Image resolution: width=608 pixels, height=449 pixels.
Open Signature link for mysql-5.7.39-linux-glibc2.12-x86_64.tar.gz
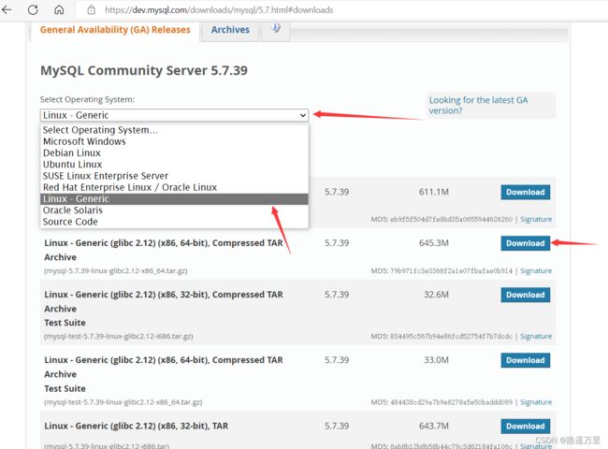536,271
